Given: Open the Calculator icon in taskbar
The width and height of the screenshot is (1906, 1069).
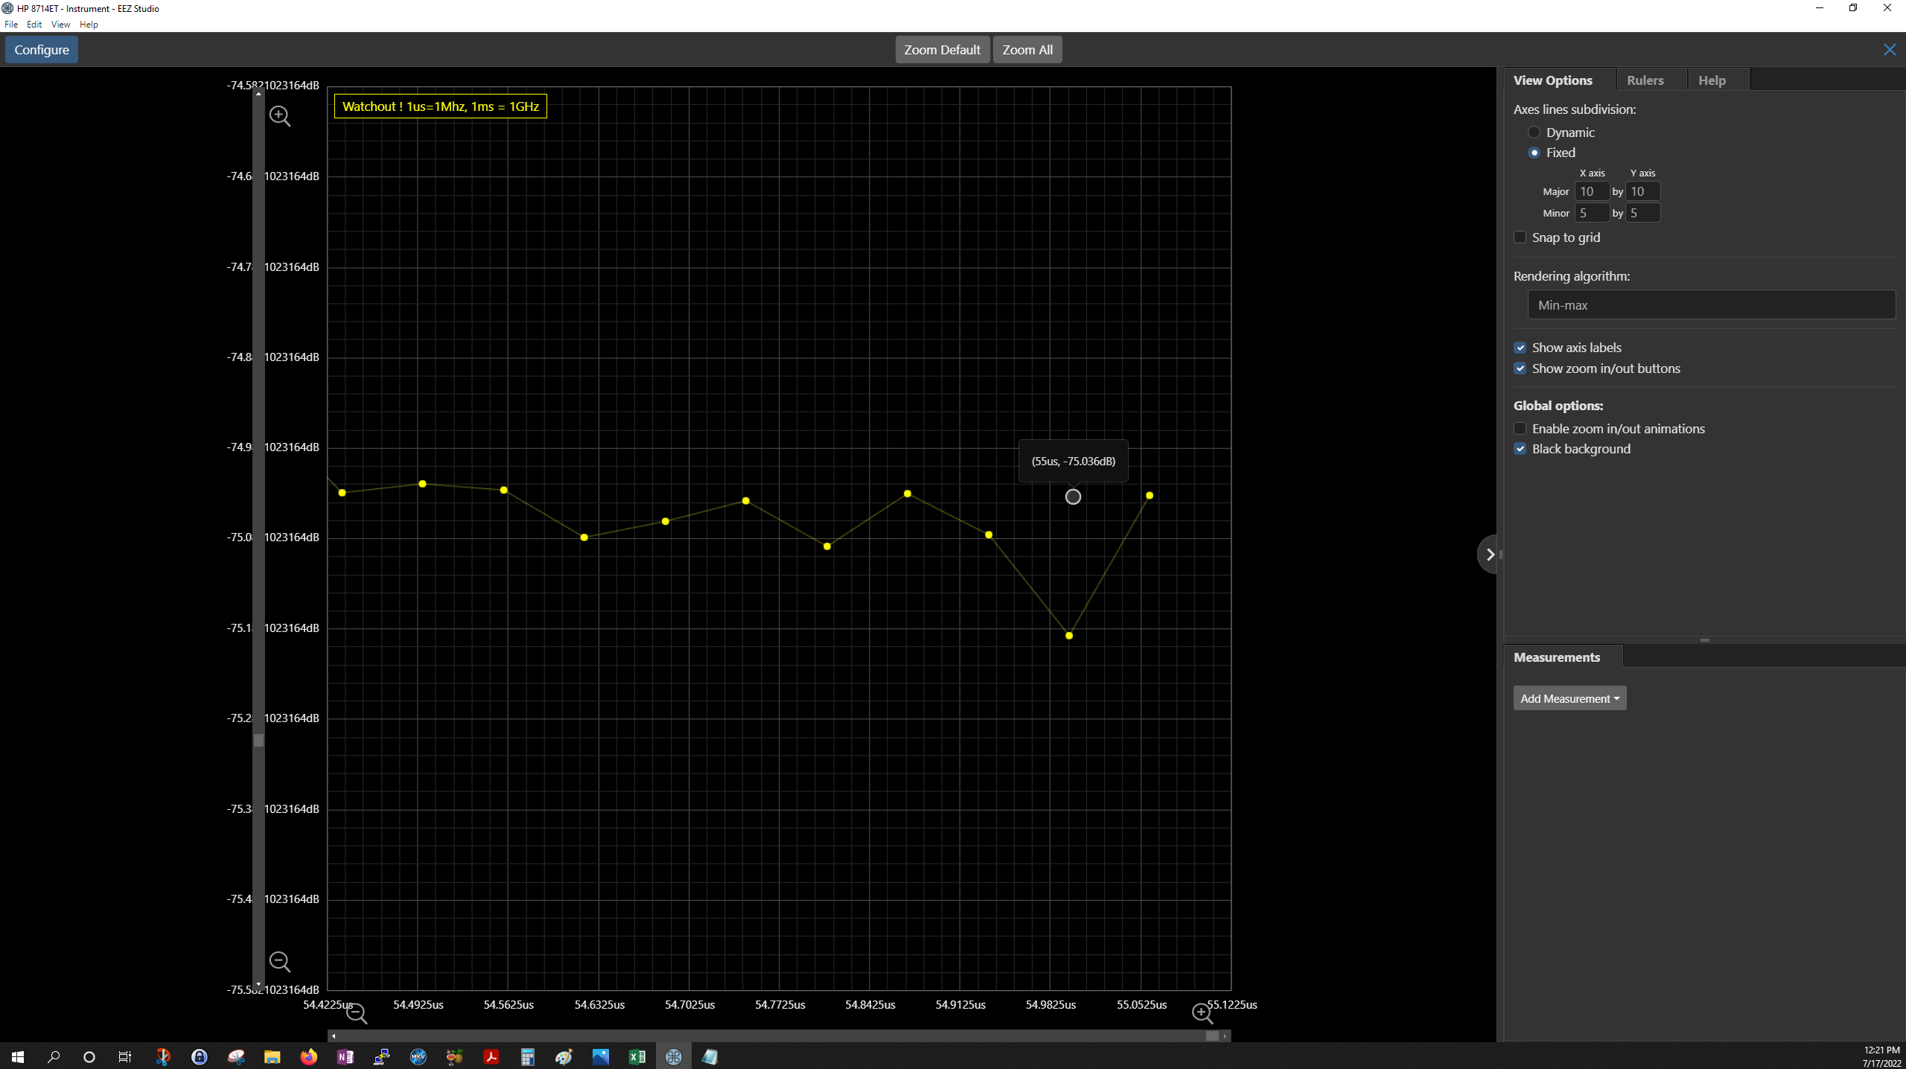Looking at the screenshot, I should click(x=528, y=1056).
